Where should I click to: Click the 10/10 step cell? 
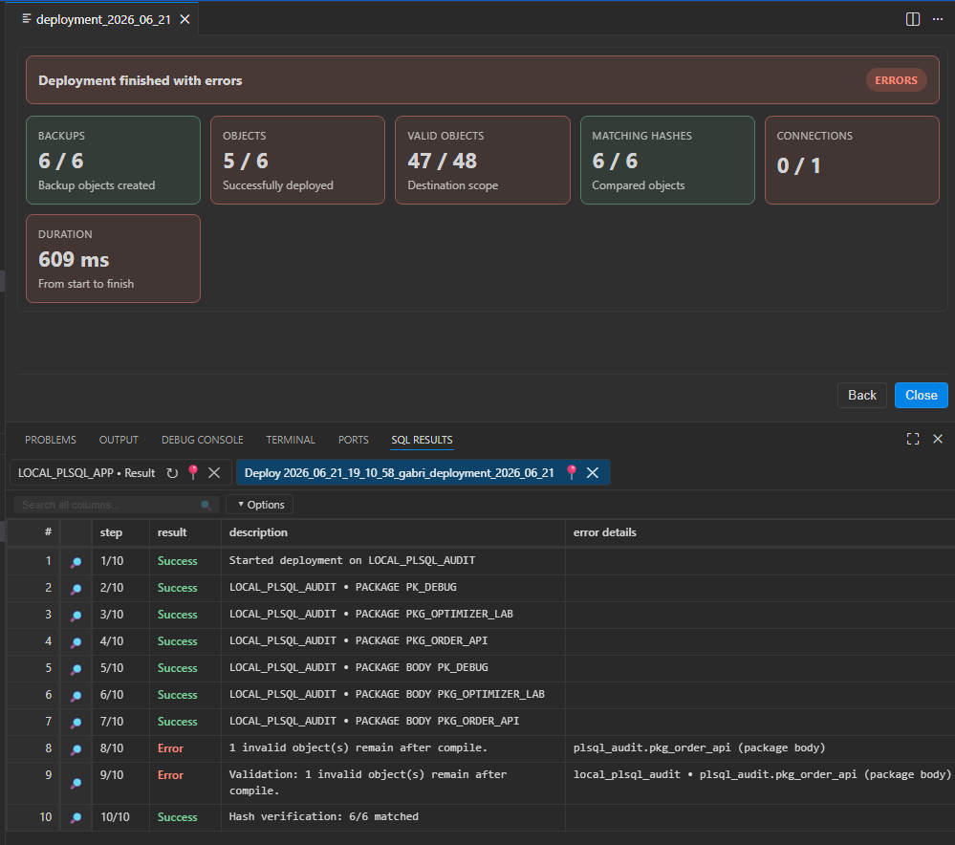(120, 817)
